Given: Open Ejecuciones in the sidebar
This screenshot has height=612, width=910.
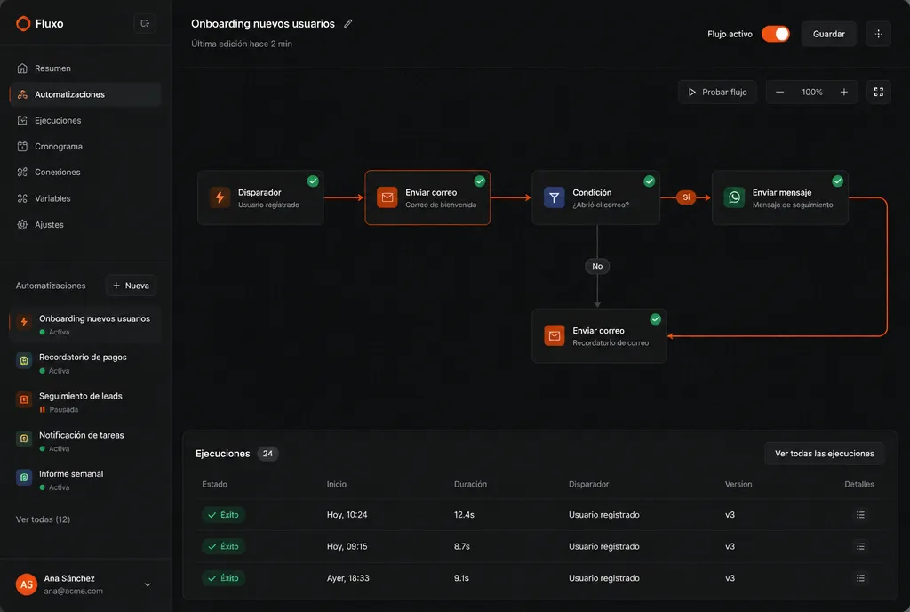Looking at the screenshot, I should (x=85, y=121).
